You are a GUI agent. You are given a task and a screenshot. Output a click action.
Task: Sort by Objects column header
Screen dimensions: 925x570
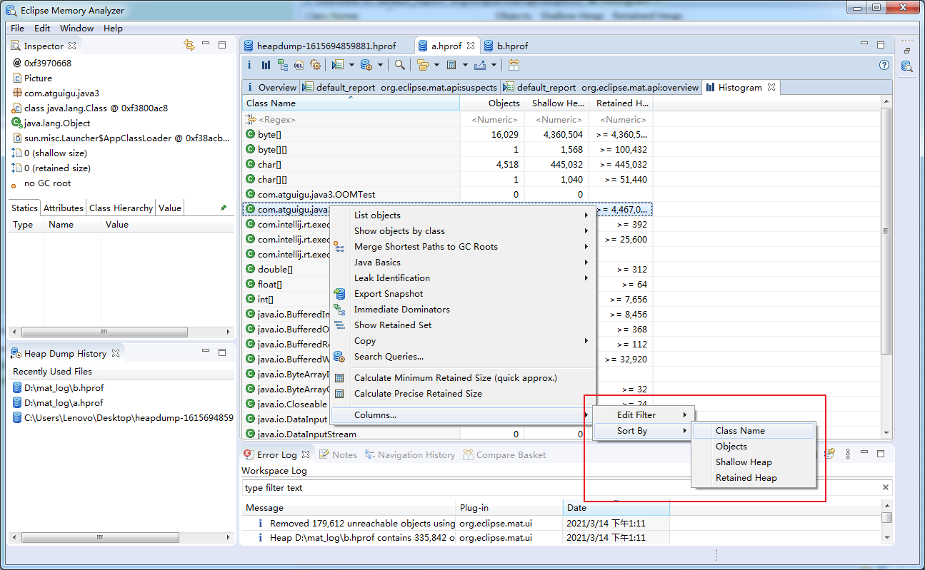coord(491,103)
